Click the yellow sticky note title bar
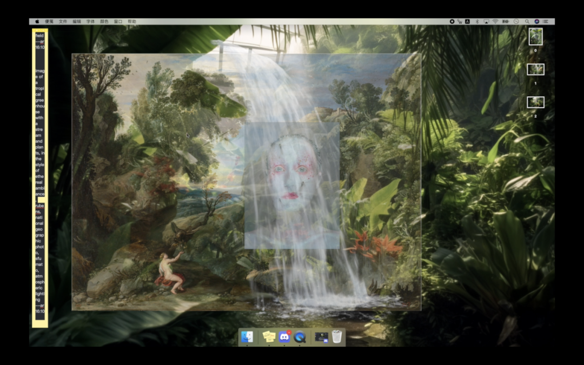This screenshot has height=365, width=584. tap(40, 30)
